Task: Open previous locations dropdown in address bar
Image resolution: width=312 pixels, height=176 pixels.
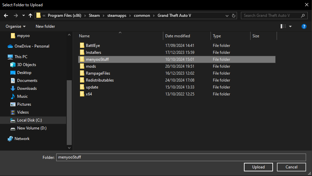Action: [x=227, y=16]
